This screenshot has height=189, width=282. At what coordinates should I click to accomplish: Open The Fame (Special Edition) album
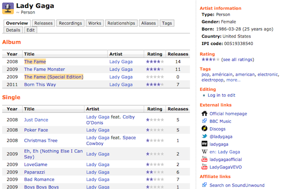(54, 77)
